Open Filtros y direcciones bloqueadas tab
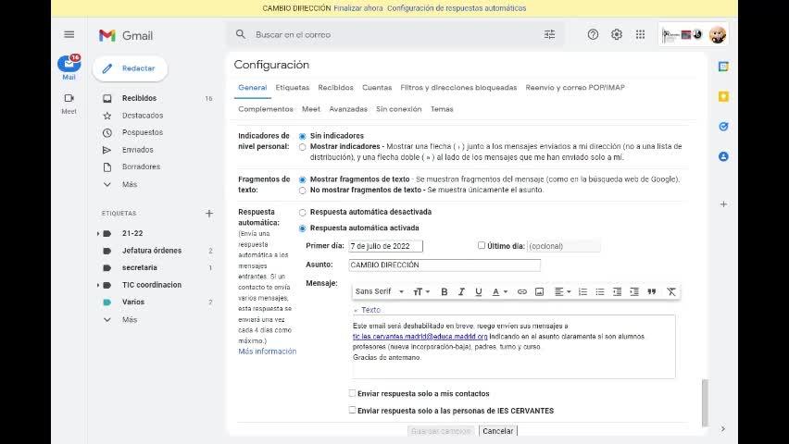This screenshot has height=444, width=789. click(458, 88)
